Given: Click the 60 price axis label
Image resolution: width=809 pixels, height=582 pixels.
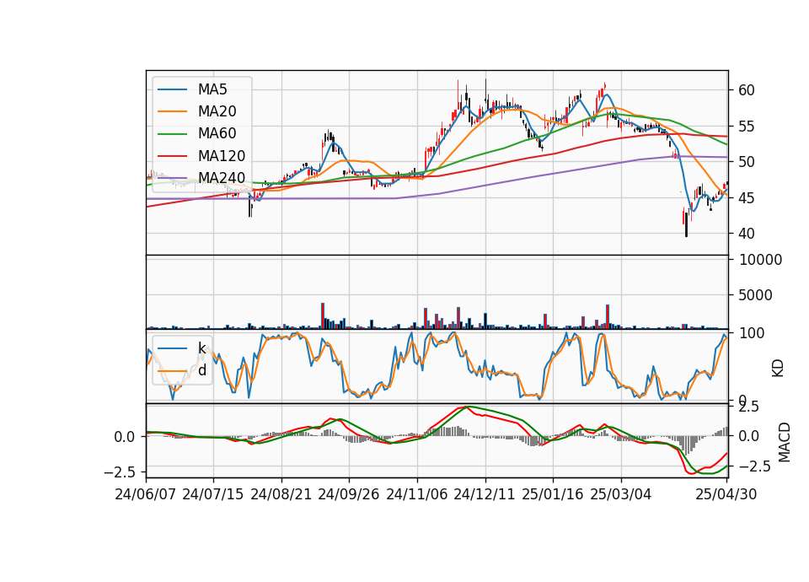Looking at the screenshot, I should point(747,90).
